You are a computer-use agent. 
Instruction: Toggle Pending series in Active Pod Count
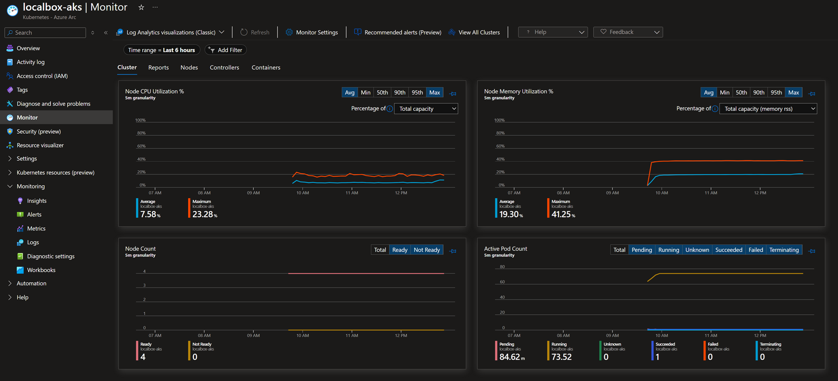(x=641, y=250)
